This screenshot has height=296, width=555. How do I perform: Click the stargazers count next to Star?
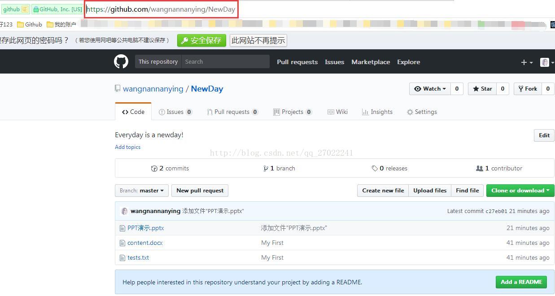(503, 89)
